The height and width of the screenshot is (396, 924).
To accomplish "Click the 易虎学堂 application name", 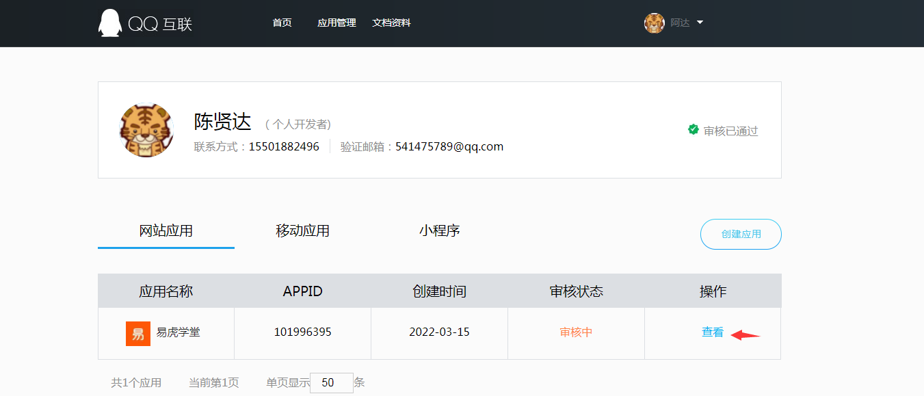I will click(x=178, y=332).
